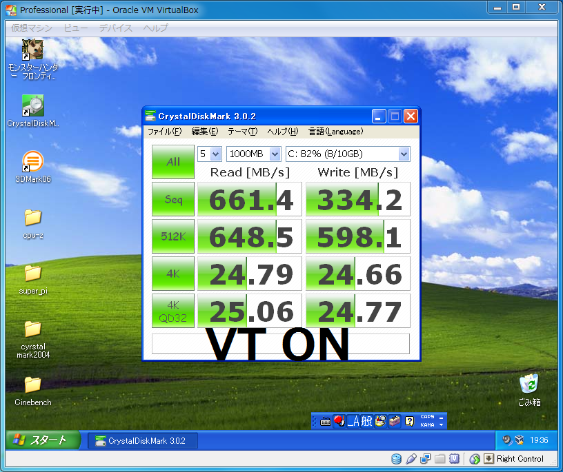Click the VirtualBox shared folders status icon

coord(440,459)
